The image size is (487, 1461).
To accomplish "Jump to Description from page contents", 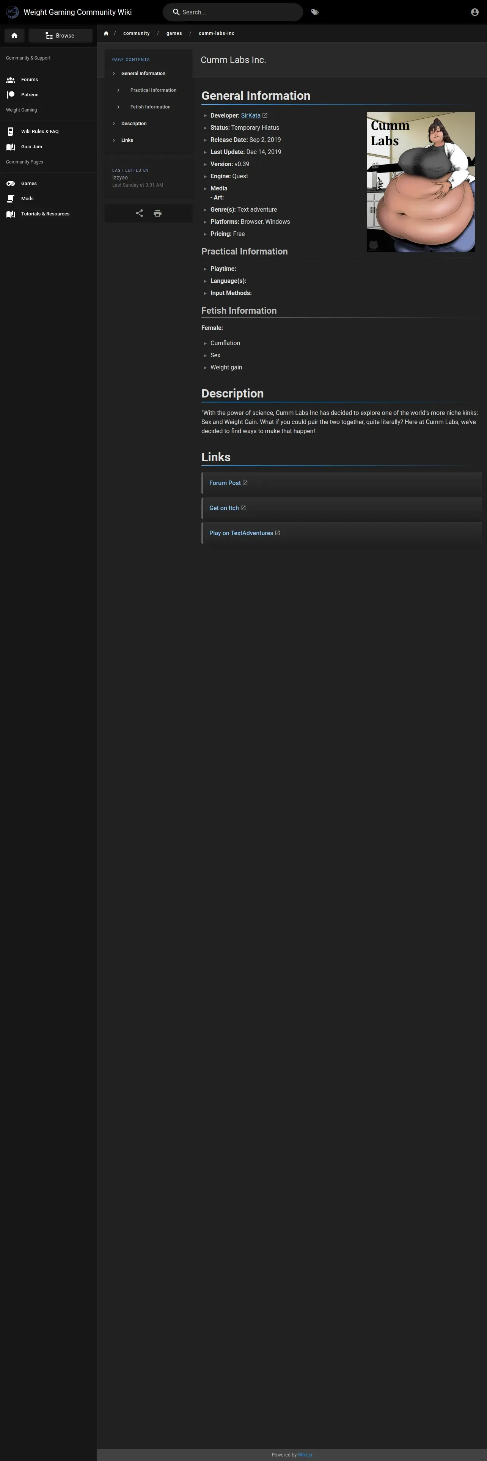I will (134, 124).
